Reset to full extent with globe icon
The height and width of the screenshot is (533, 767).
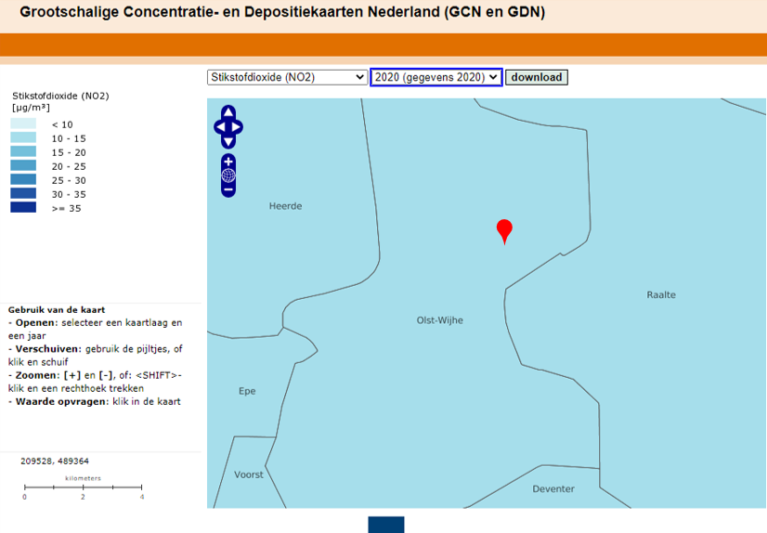pos(228,175)
